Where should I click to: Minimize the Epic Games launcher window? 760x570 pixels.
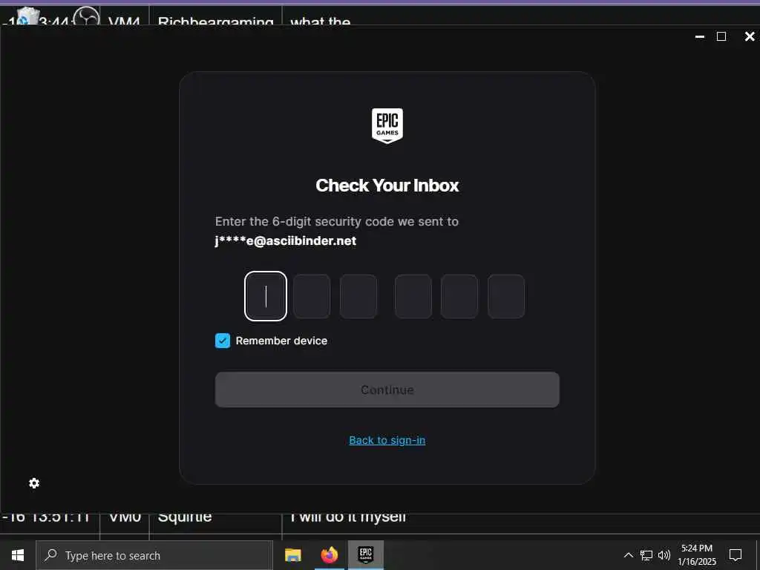click(x=699, y=37)
